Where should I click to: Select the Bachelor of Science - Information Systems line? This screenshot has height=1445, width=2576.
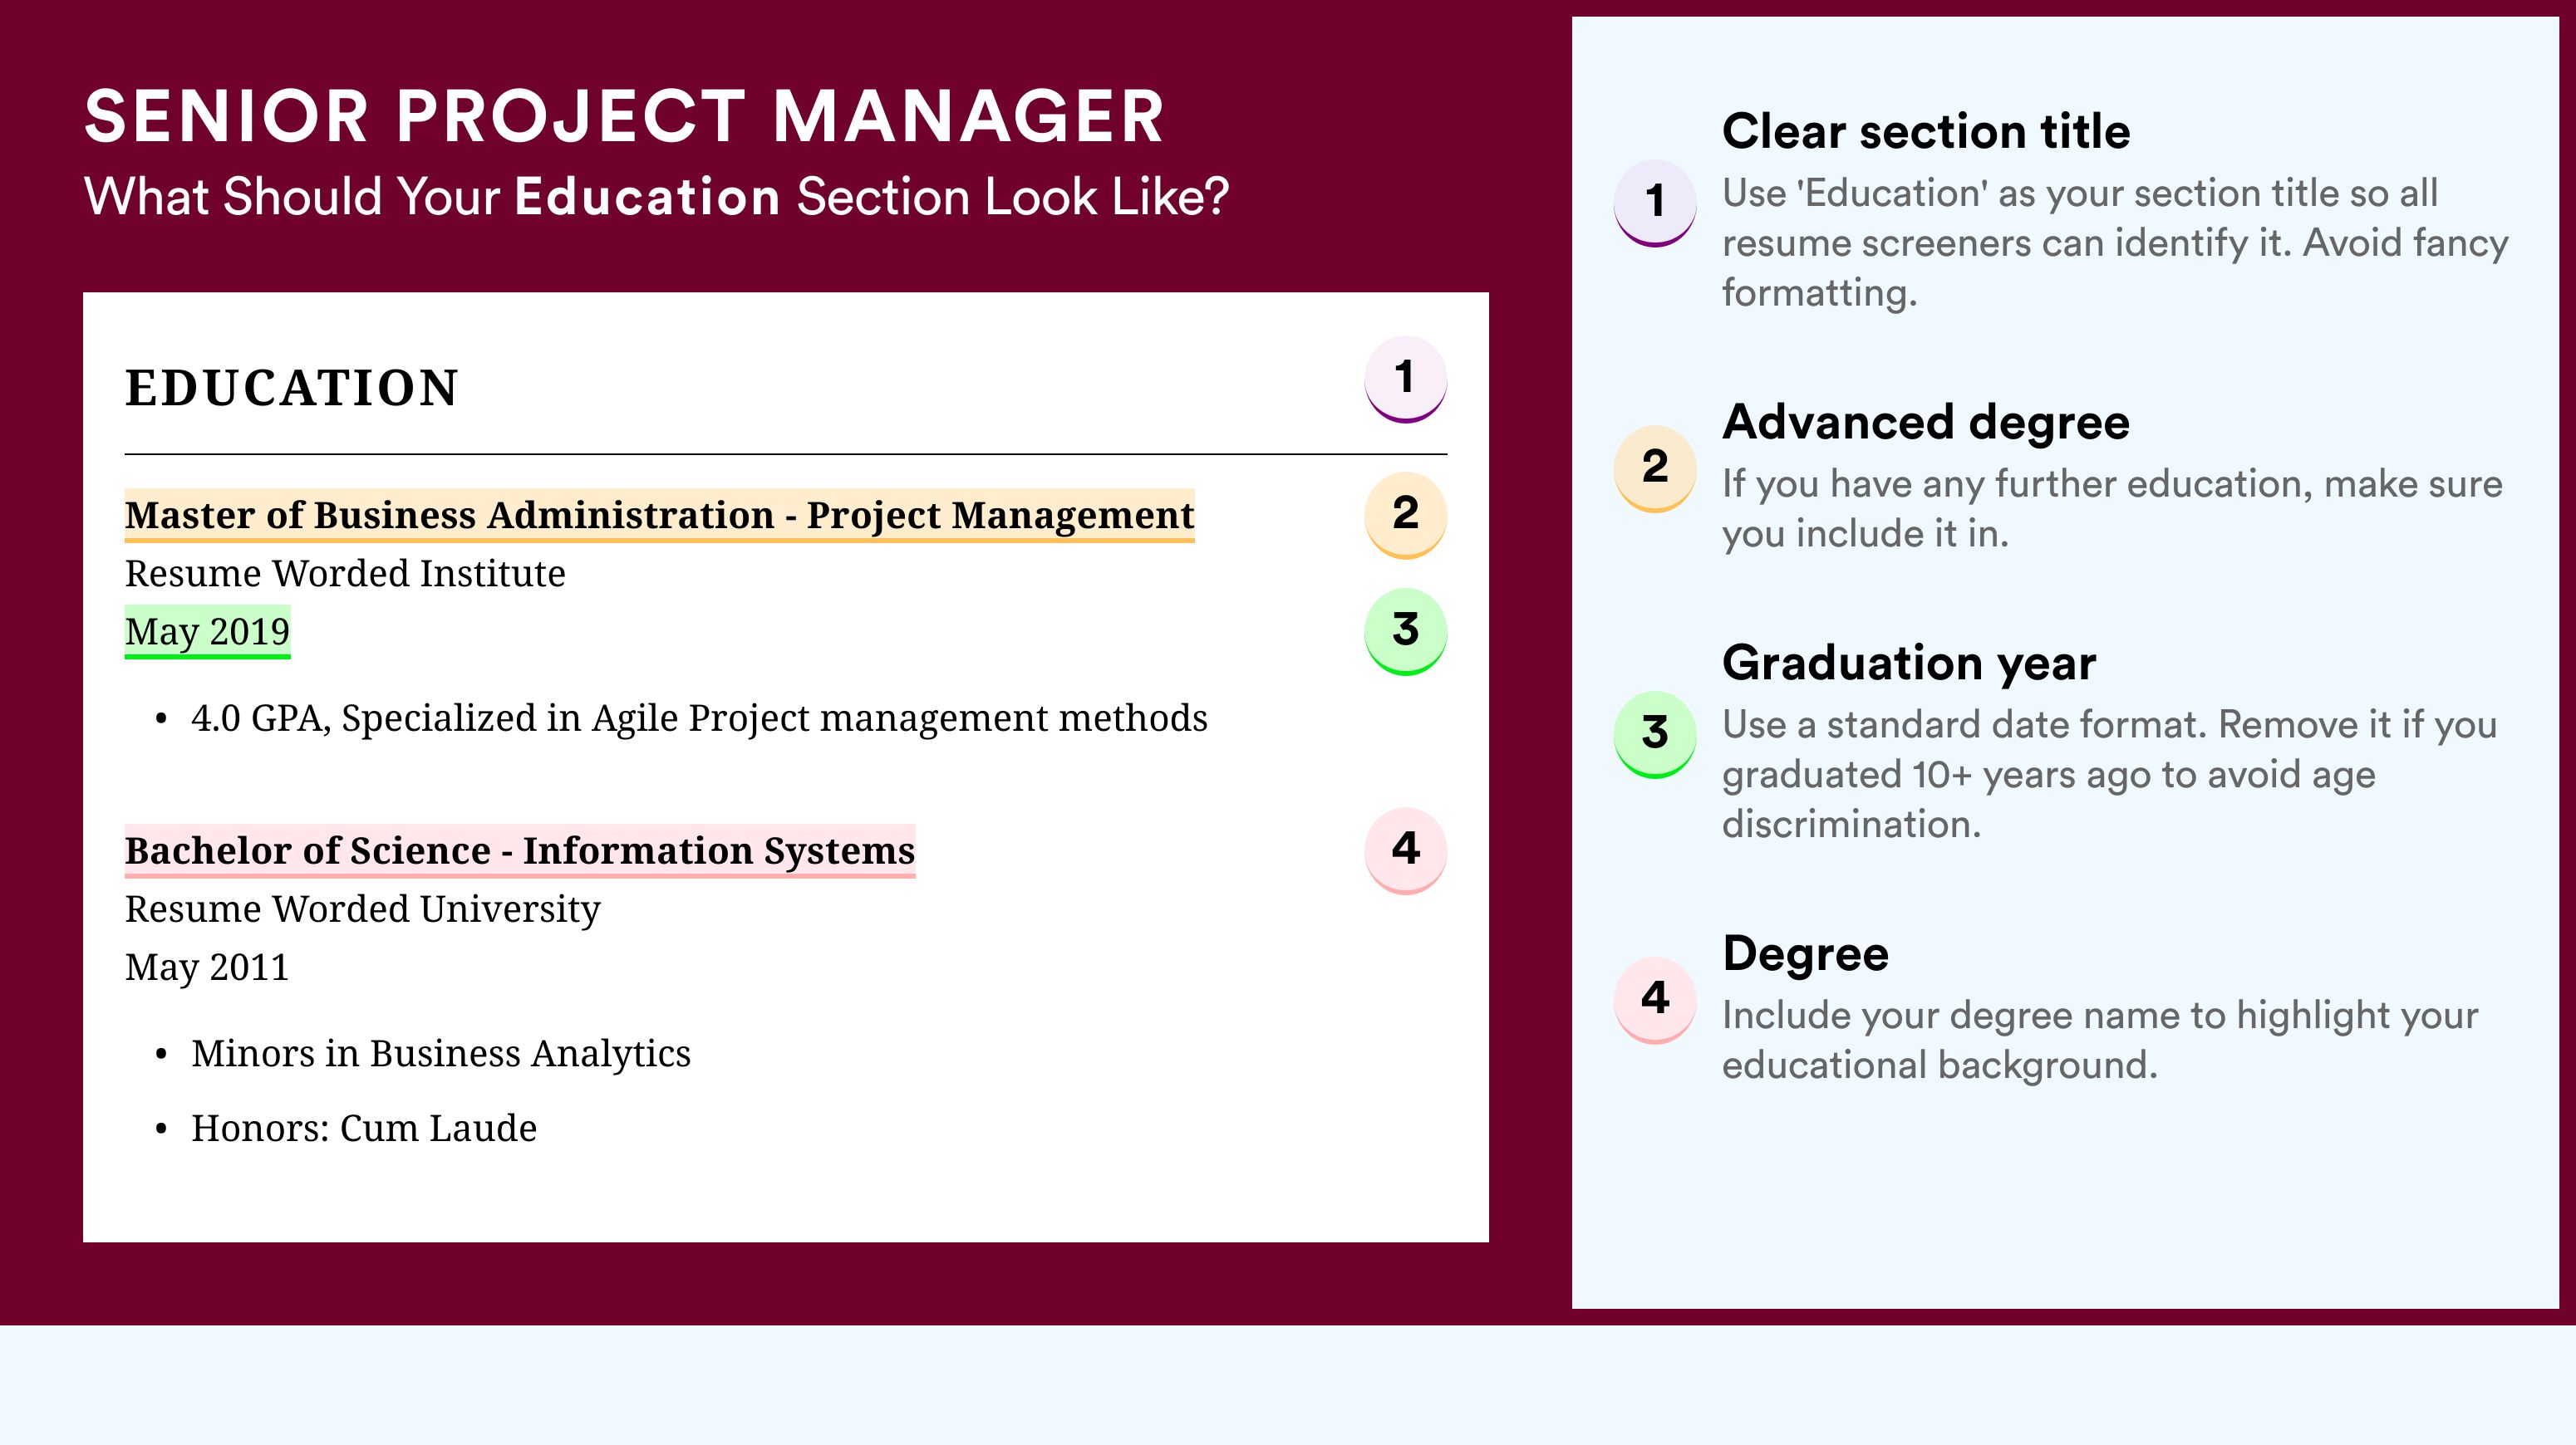coord(520,851)
